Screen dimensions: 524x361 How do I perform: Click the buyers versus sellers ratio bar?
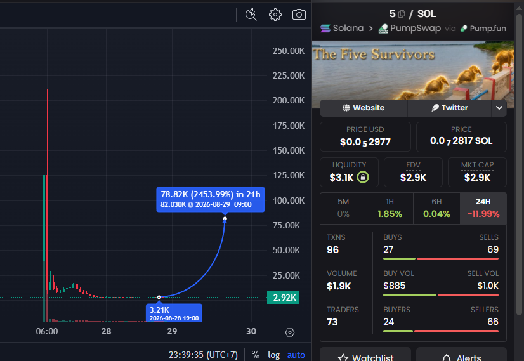pyautogui.click(x=441, y=331)
